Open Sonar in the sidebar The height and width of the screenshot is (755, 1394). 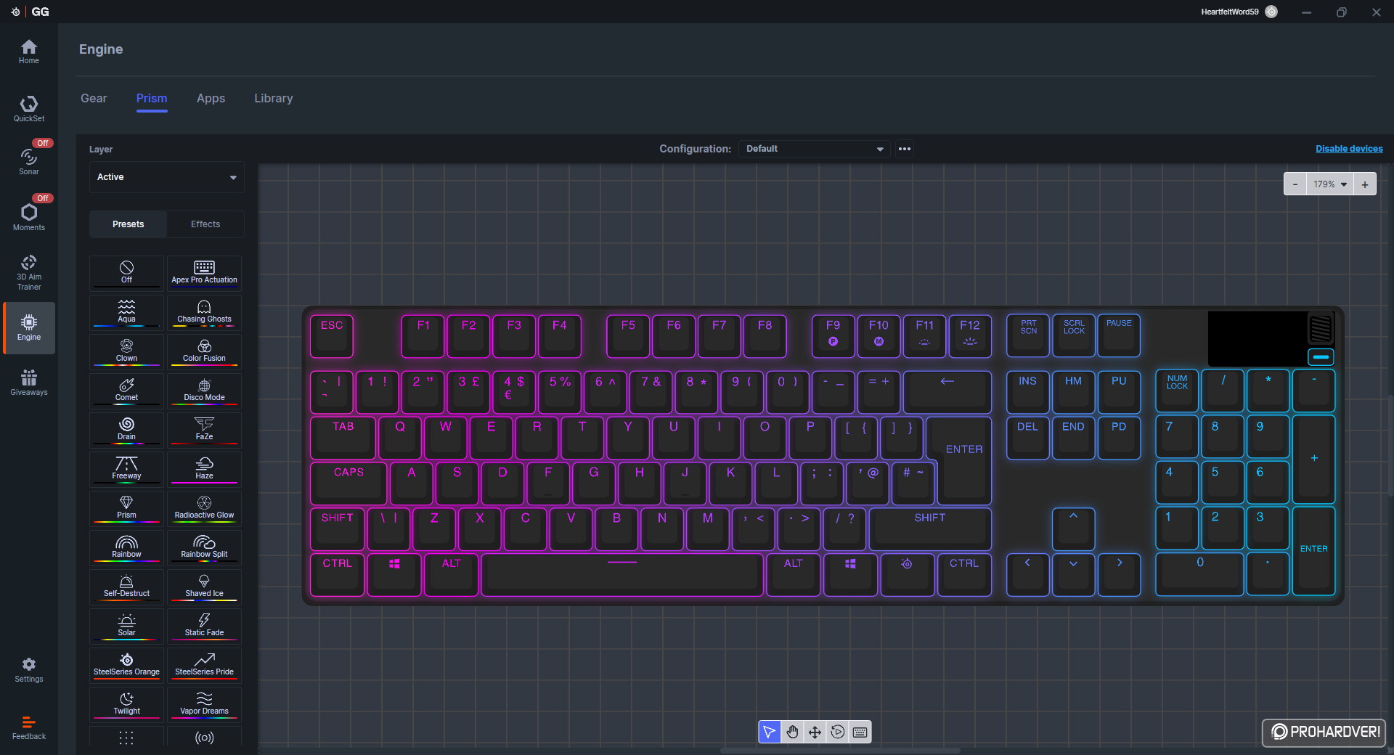tap(29, 162)
